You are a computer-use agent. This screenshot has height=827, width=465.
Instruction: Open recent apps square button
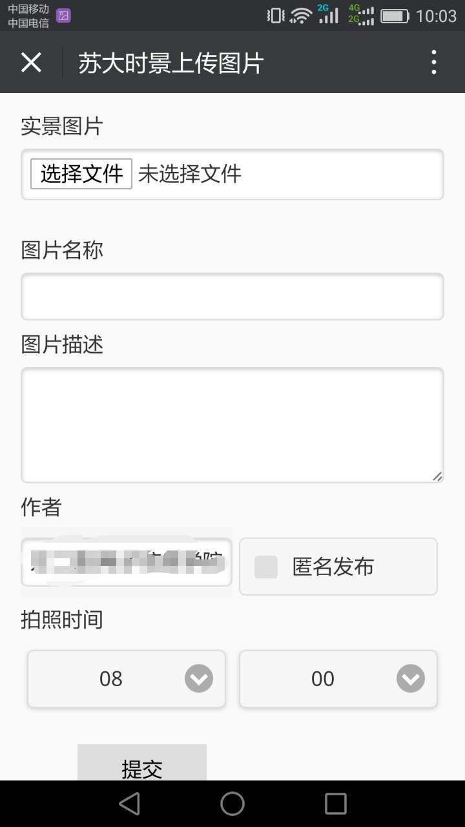pos(335,804)
